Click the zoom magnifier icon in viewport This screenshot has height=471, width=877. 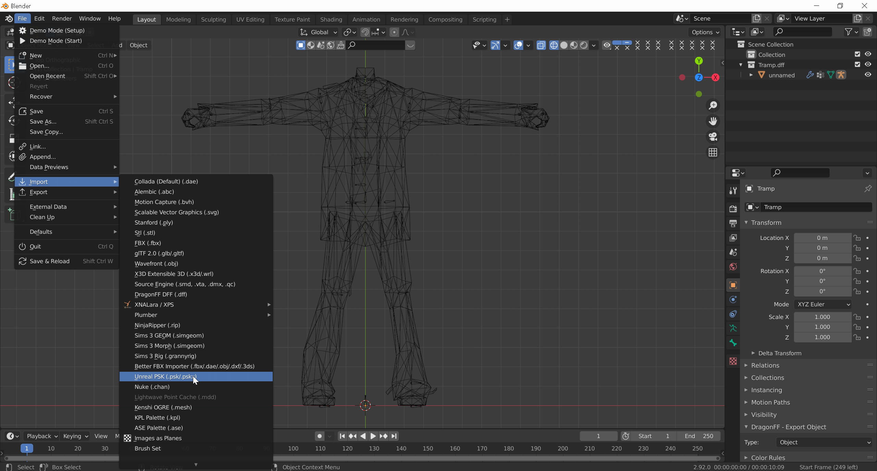(713, 105)
